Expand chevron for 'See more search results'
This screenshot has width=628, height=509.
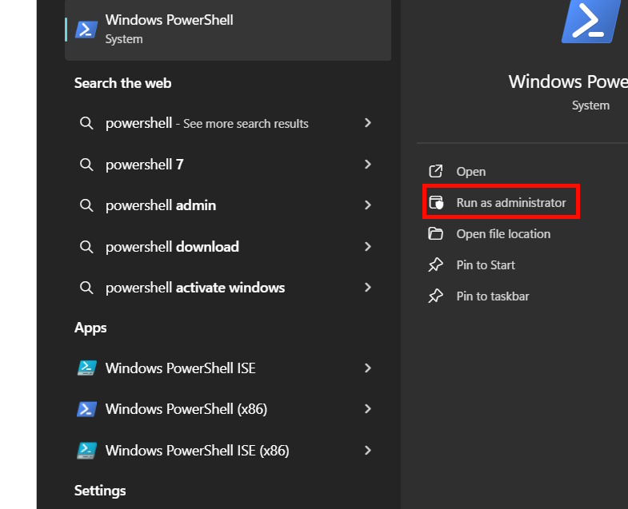pyautogui.click(x=368, y=123)
